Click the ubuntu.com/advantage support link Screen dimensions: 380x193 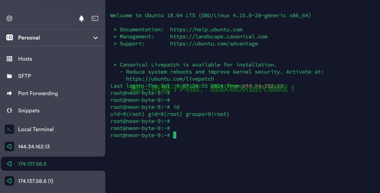[214, 44]
